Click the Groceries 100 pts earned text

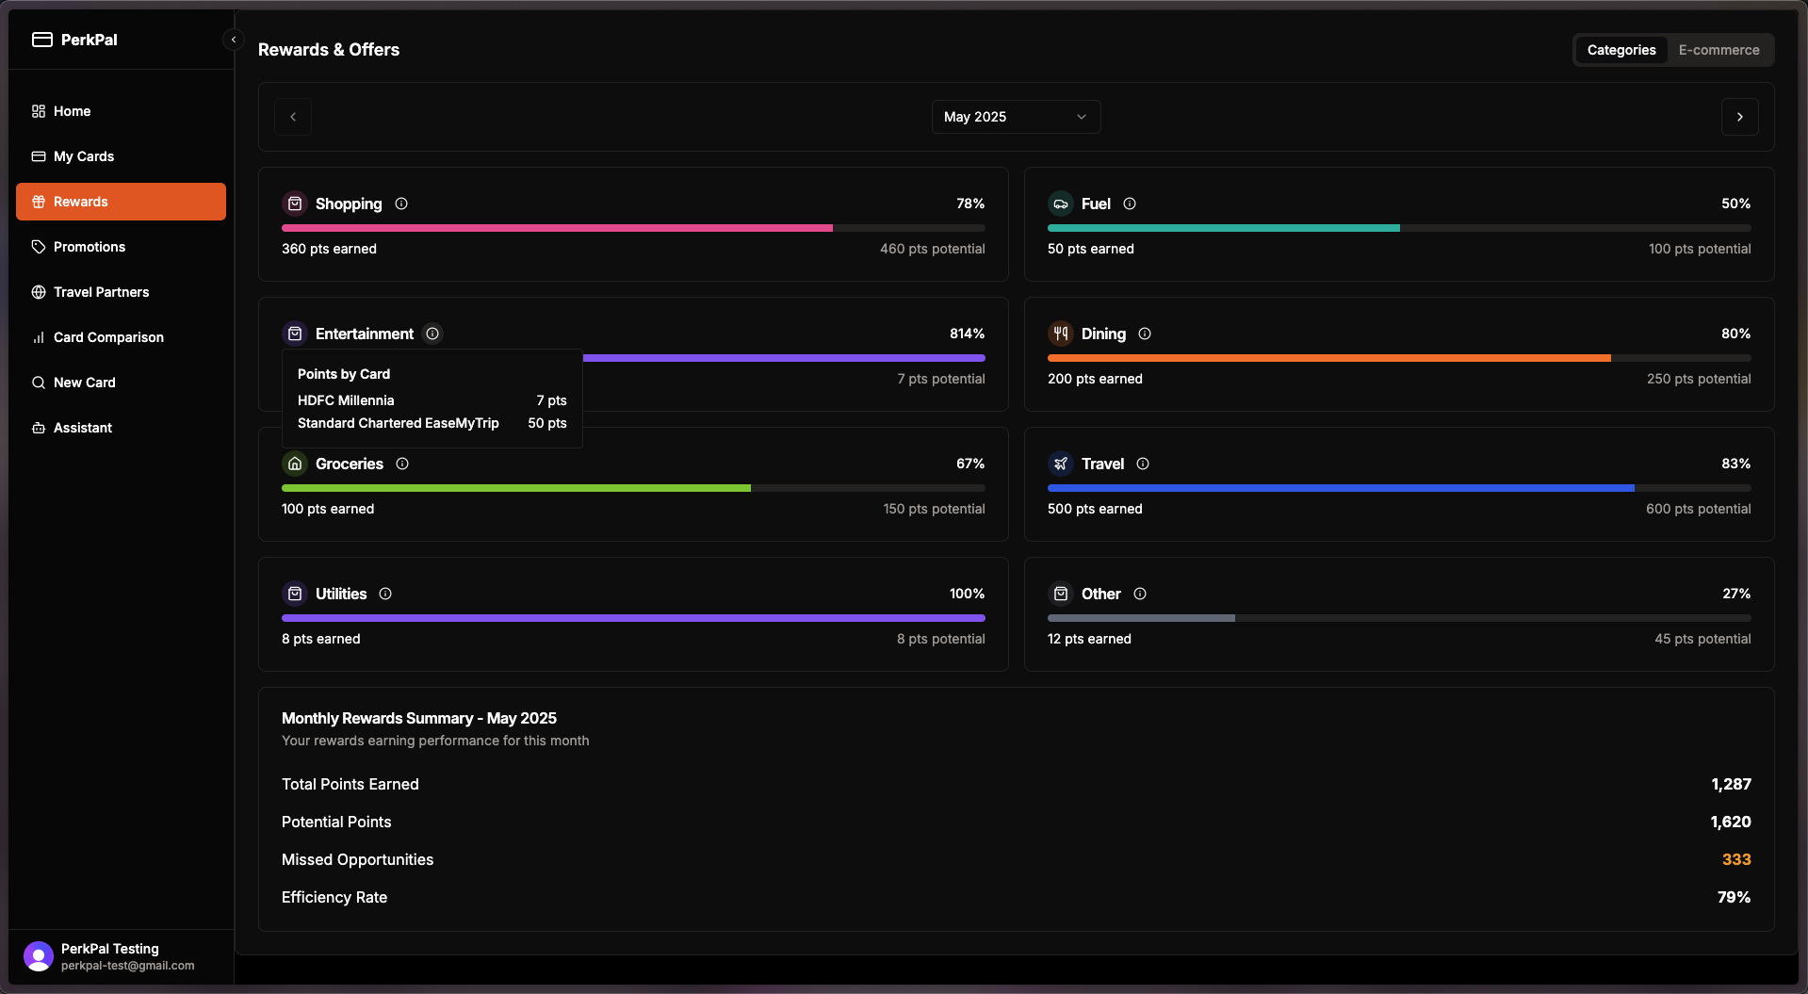[x=328, y=509]
